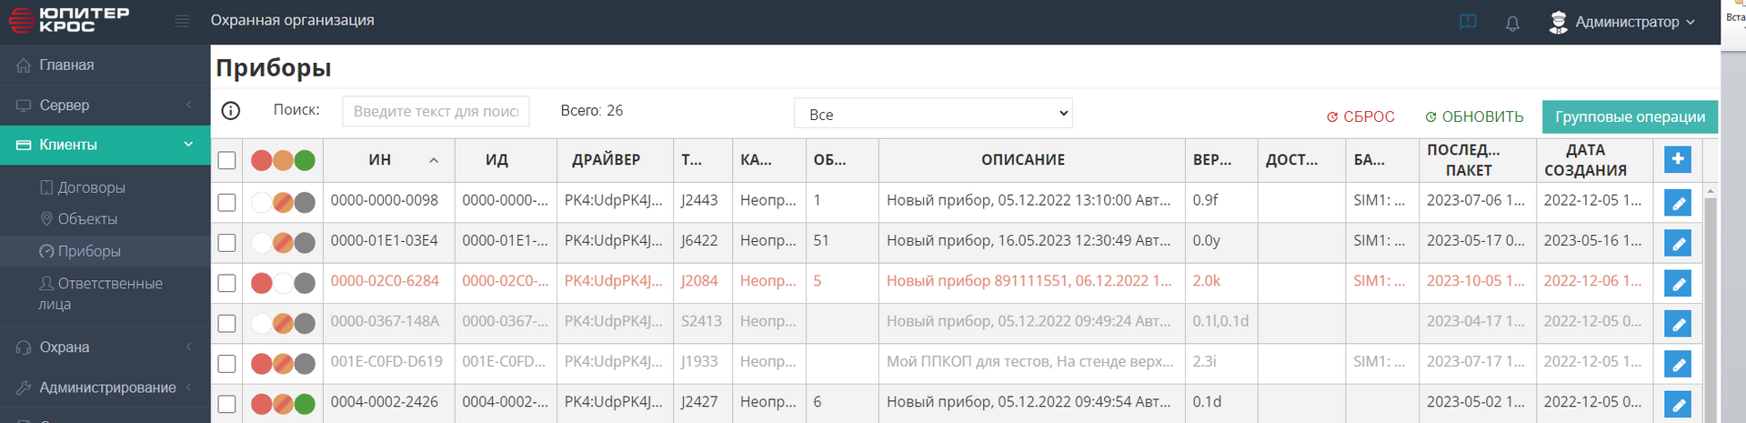Toggle the select-all checkbox in table header
The height and width of the screenshot is (423, 1746).
pos(226,160)
